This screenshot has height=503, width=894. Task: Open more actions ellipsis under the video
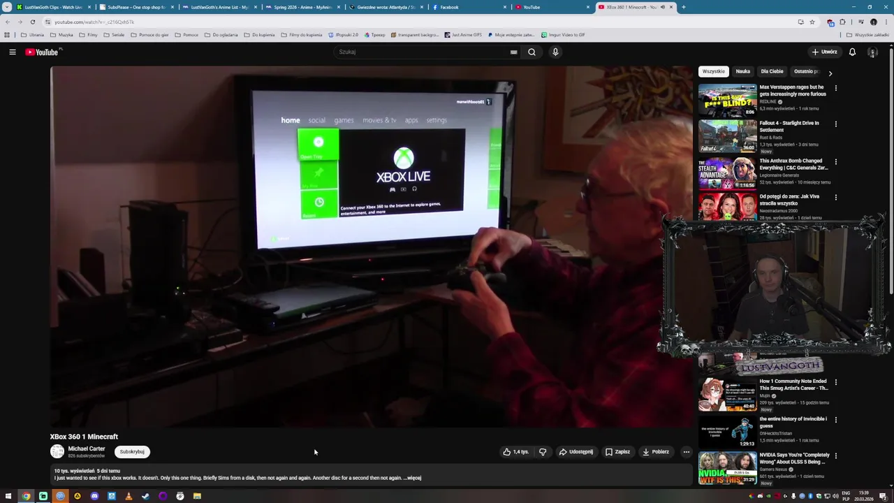(686, 452)
